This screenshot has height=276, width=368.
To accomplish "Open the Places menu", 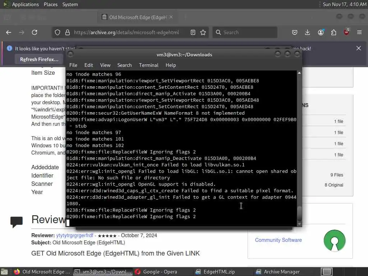I will (x=51, y=4).
